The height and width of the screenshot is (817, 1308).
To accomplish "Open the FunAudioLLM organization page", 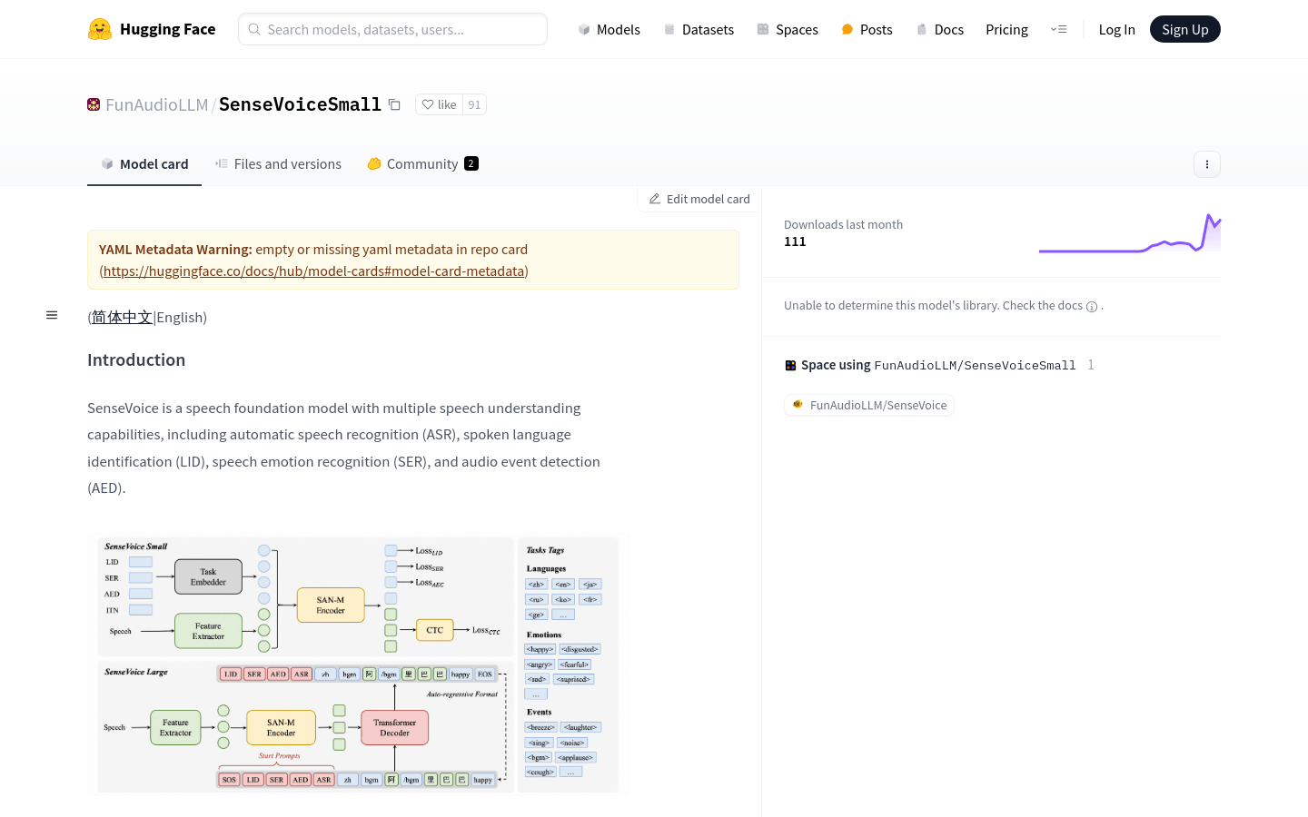I will tap(156, 104).
